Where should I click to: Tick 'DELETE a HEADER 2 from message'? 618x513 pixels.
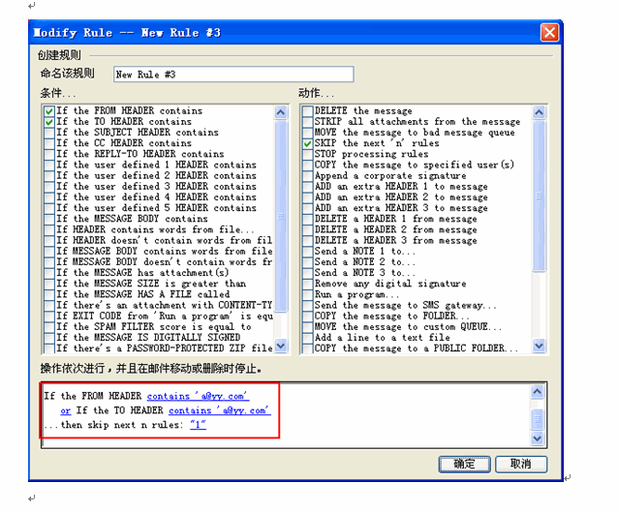(307, 230)
